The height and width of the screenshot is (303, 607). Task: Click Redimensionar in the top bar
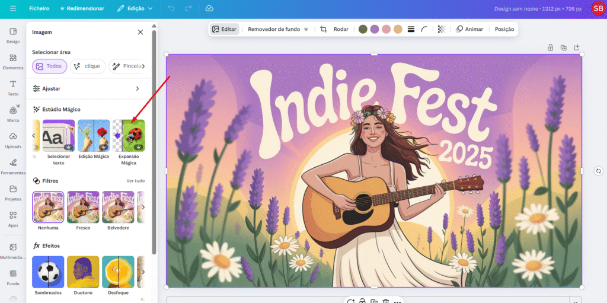82,8
